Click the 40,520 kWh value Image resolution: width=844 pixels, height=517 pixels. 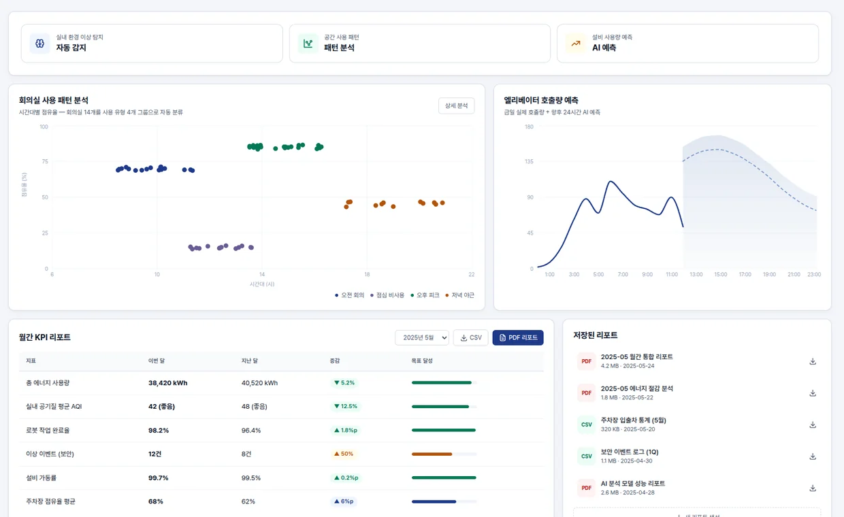[x=261, y=383]
